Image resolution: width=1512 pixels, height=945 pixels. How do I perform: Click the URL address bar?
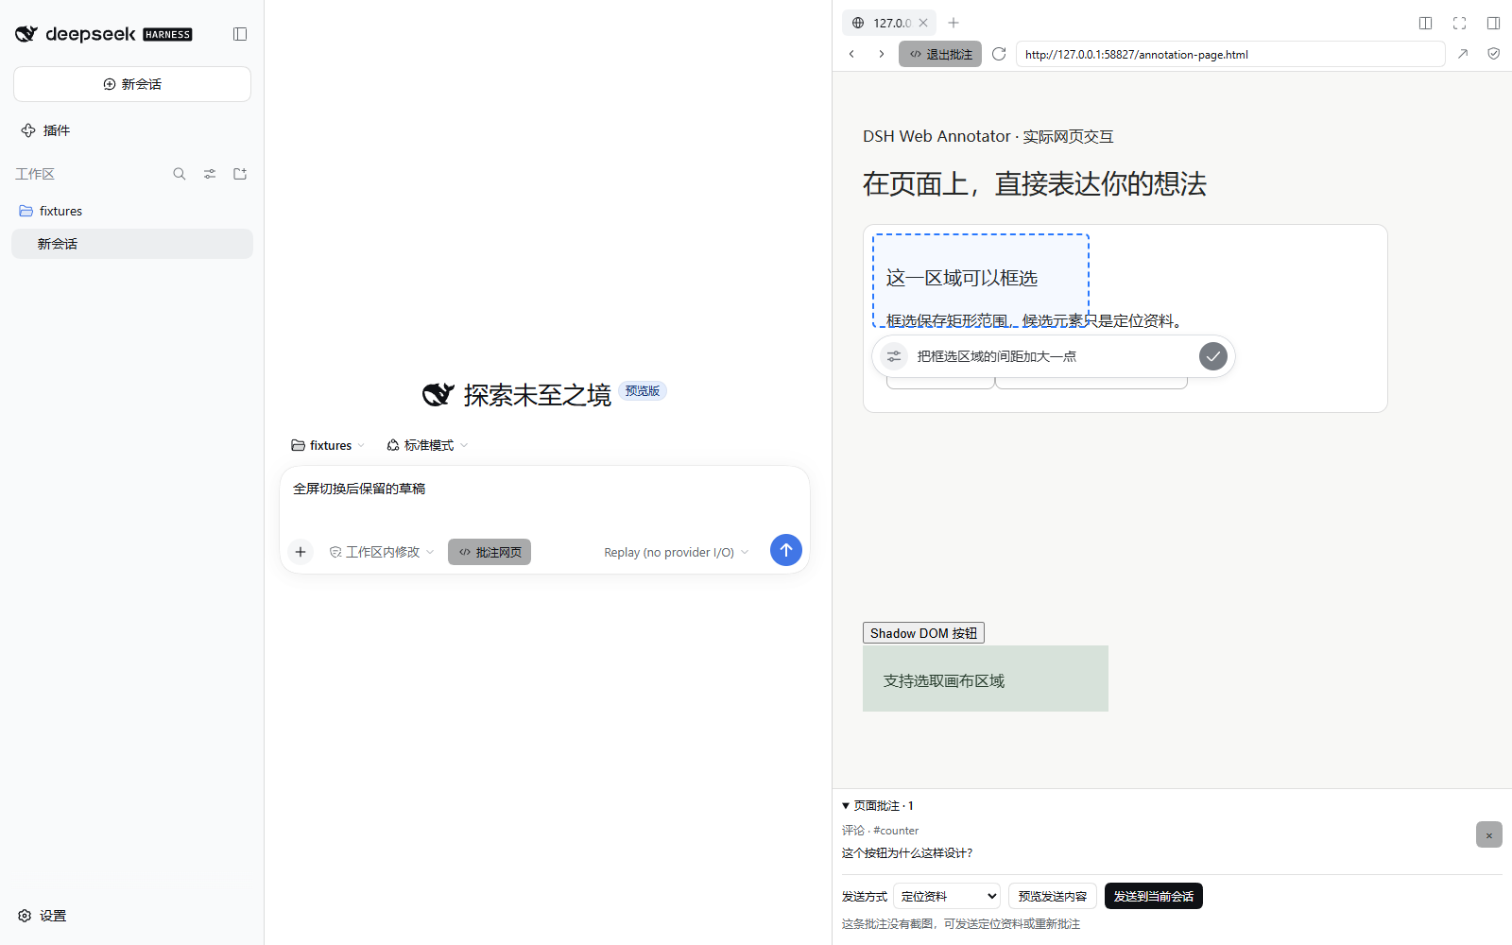click(x=1230, y=54)
